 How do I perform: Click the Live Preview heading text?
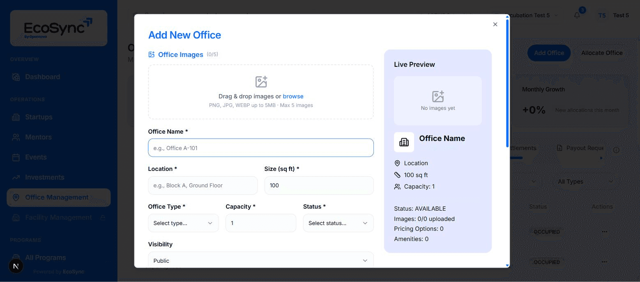[x=414, y=64]
